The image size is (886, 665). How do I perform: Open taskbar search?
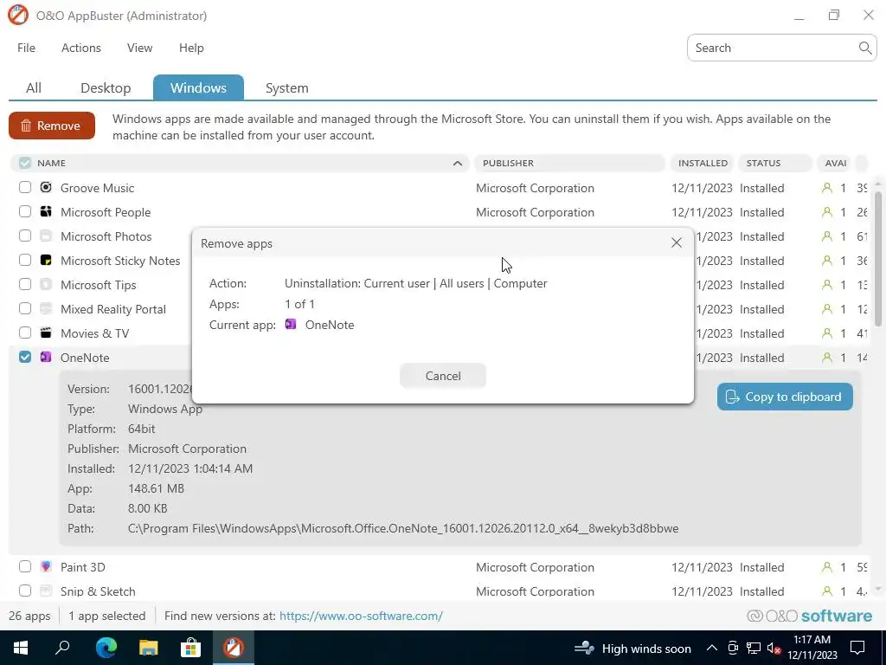click(62, 648)
